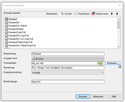Click Duplizieren label in toolbar

click(84, 14)
